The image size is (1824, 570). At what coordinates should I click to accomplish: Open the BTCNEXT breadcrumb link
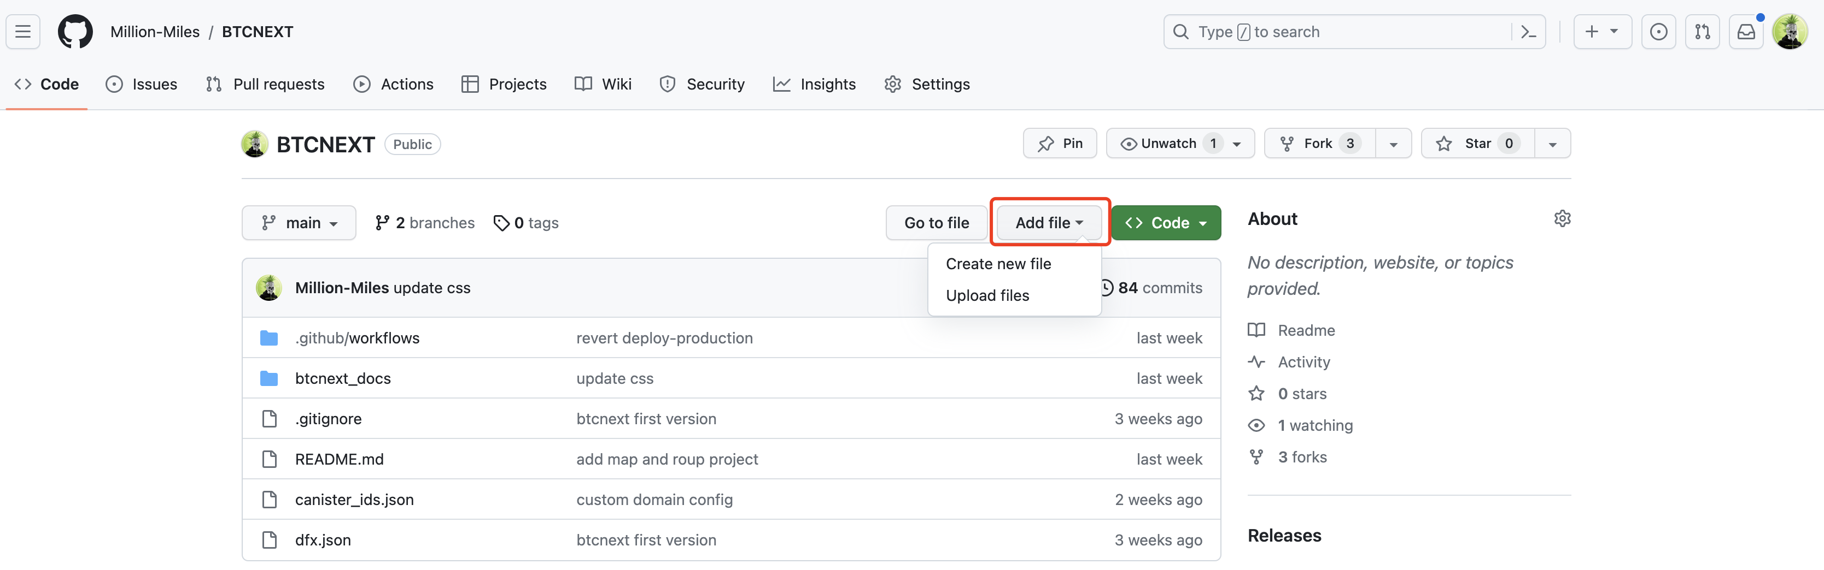(x=258, y=32)
